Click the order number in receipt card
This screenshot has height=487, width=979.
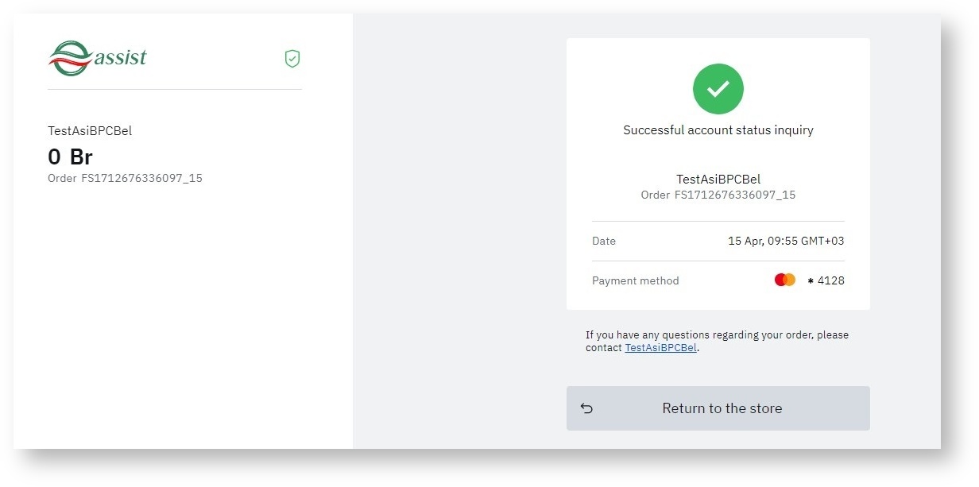[718, 195]
